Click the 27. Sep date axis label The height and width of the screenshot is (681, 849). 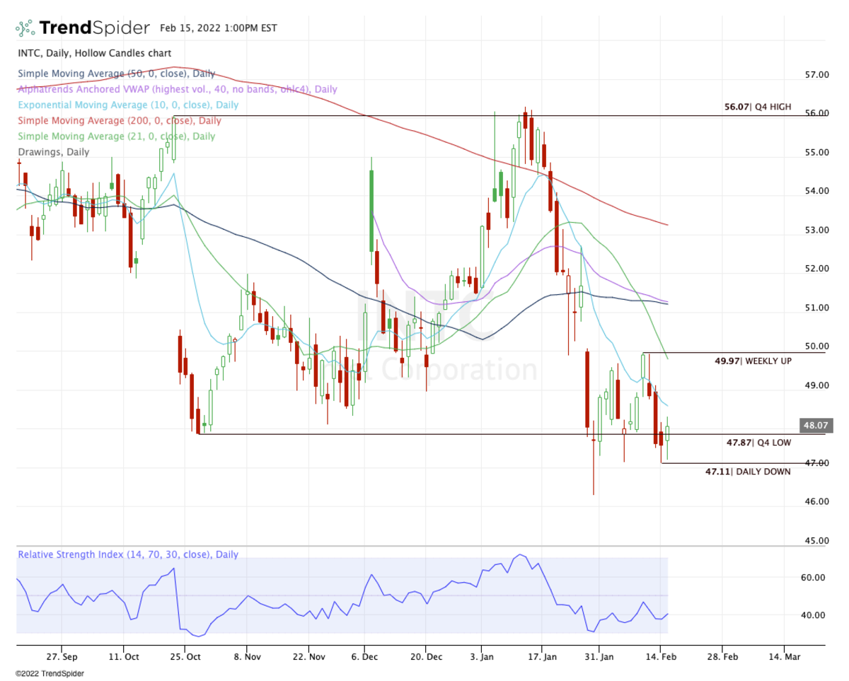62,657
